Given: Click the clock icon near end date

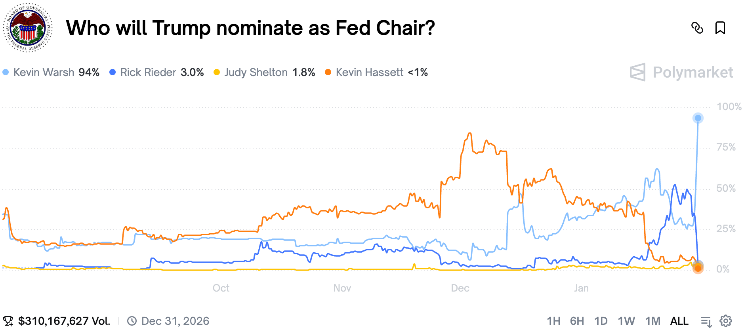Looking at the screenshot, I should [132, 321].
